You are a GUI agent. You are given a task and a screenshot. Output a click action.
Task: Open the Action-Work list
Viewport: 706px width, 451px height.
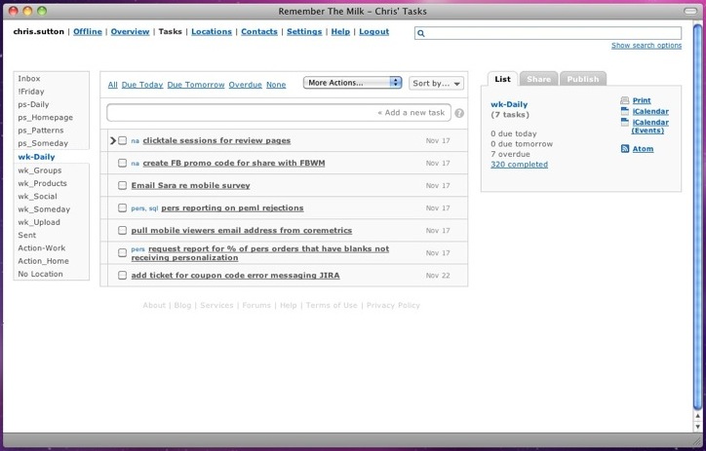42,248
